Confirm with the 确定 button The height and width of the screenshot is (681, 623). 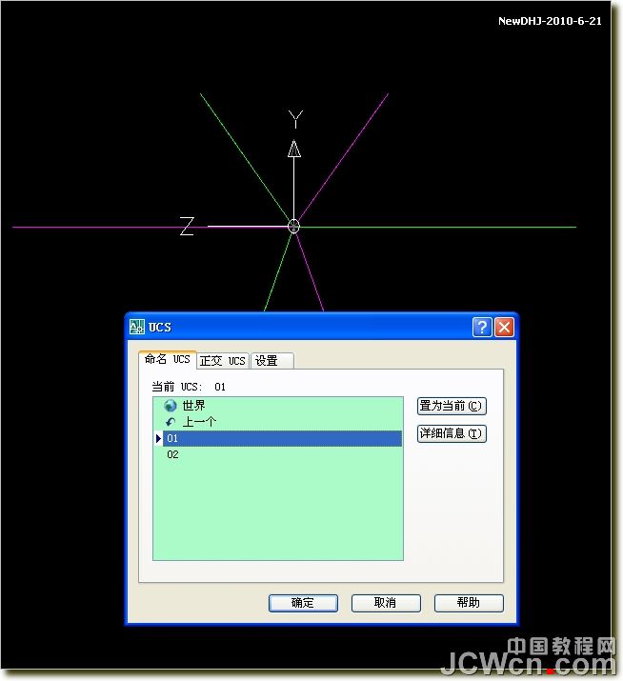click(x=303, y=603)
